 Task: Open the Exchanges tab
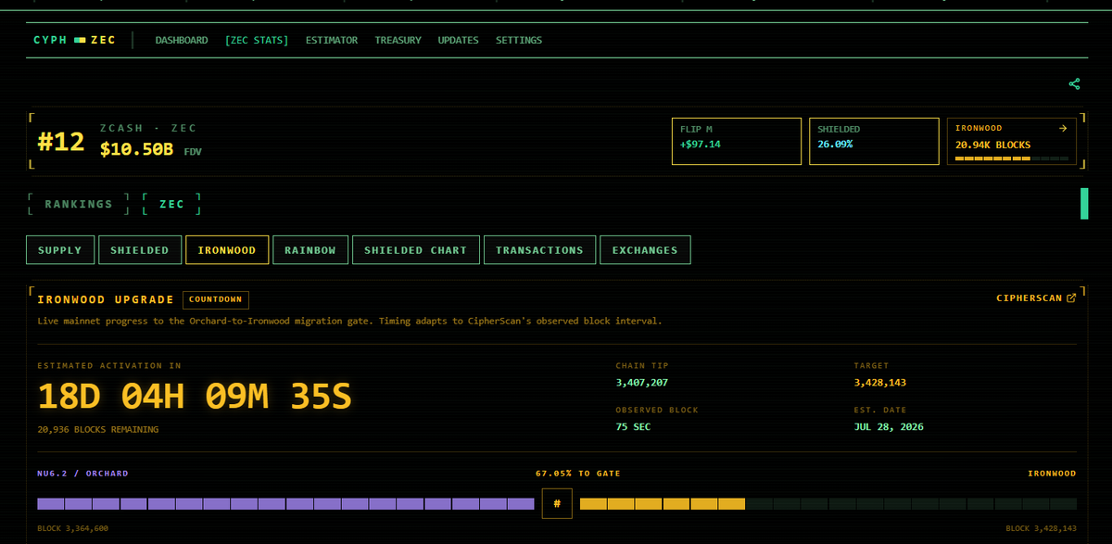tap(645, 250)
